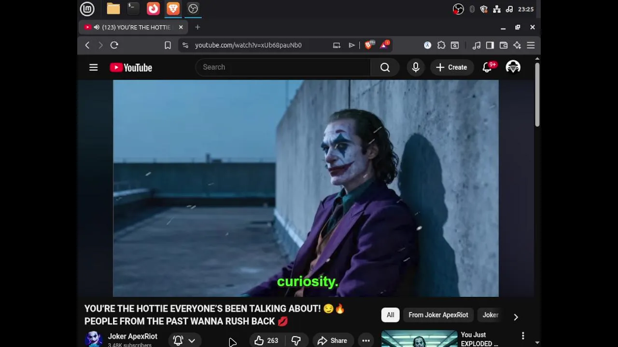This screenshot has width=618, height=347.
Task: Click the 23:25 clock in the panel
Action: (x=526, y=9)
